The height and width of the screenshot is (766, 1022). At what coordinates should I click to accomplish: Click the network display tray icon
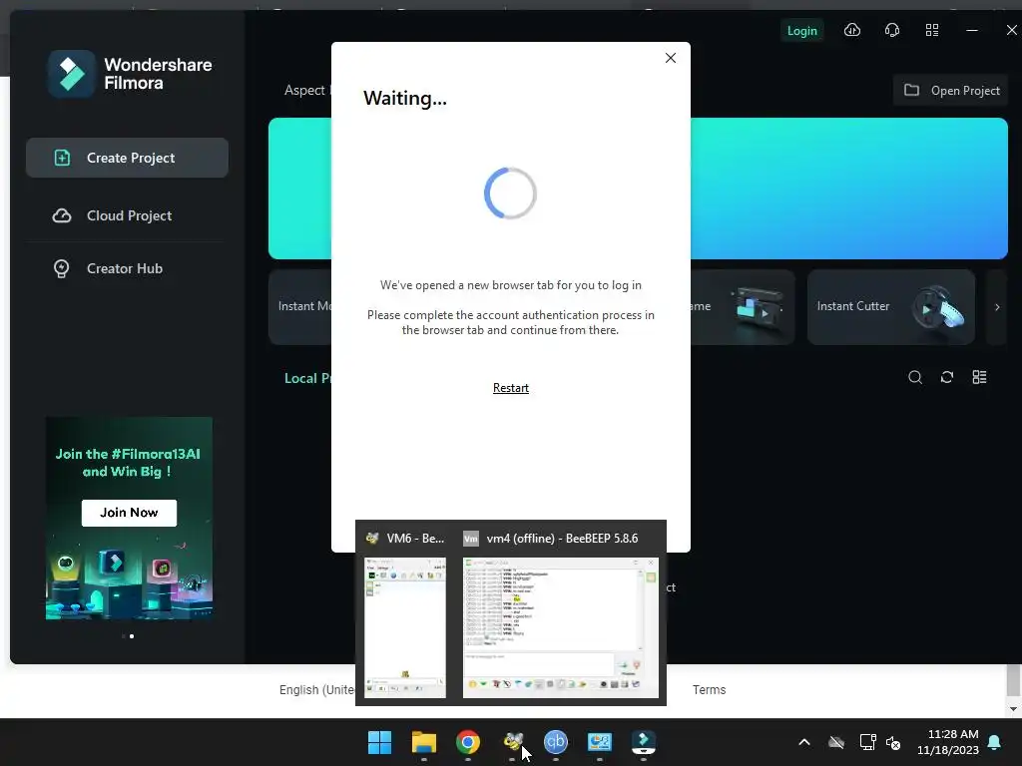[x=867, y=742]
